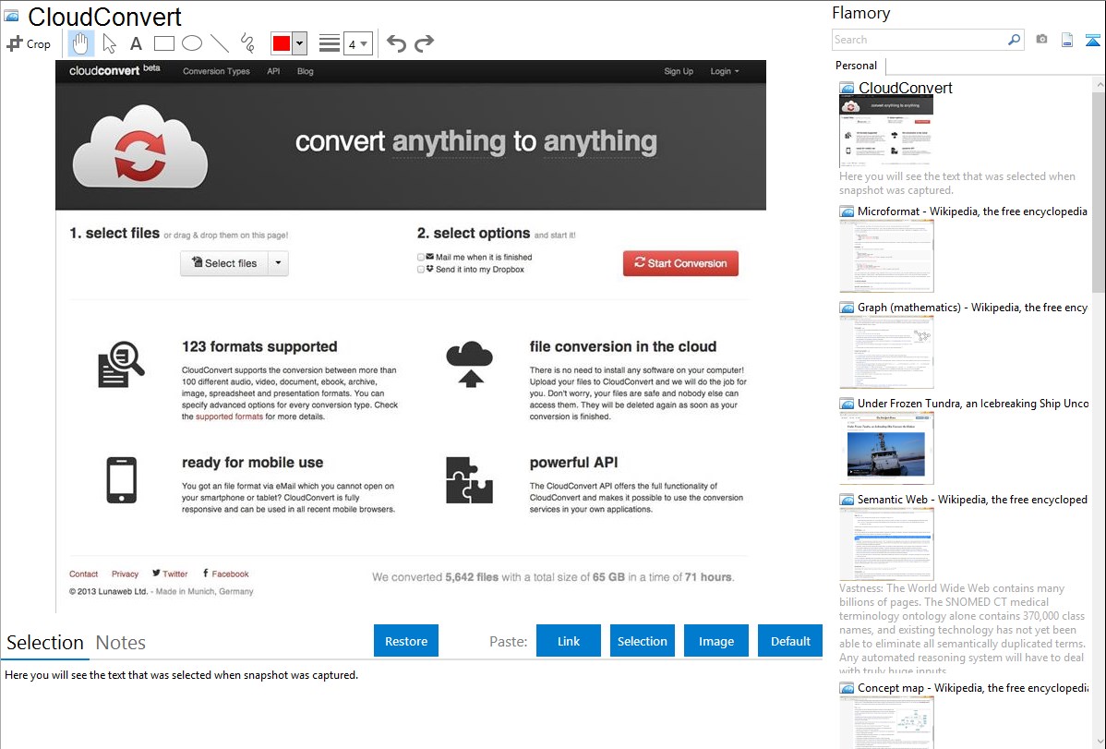Paste as Link
The height and width of the screenshot is (749, 1106).
tap(569, 641)
